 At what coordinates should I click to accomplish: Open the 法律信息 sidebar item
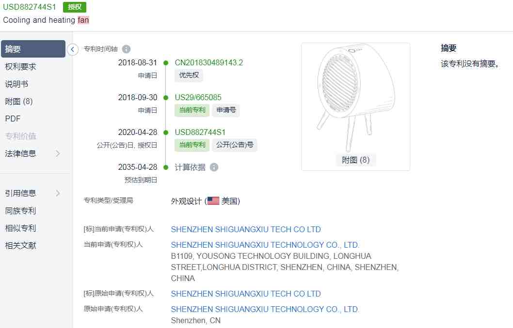point(21,153)
